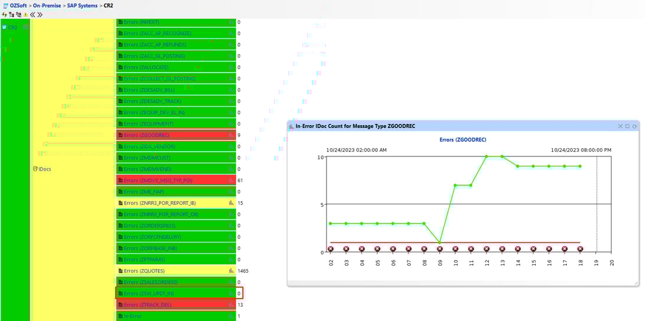Select Errors (ZDESADV_TRACK) row
Viewport: 646px width, 321px height.
coord(176,101)
